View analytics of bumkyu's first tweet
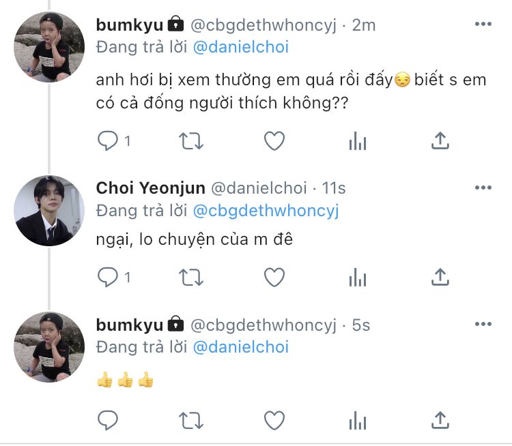 358,141
